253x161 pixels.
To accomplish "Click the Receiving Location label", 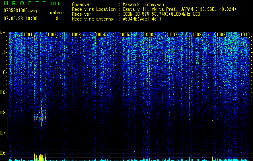I will (94, 9).
